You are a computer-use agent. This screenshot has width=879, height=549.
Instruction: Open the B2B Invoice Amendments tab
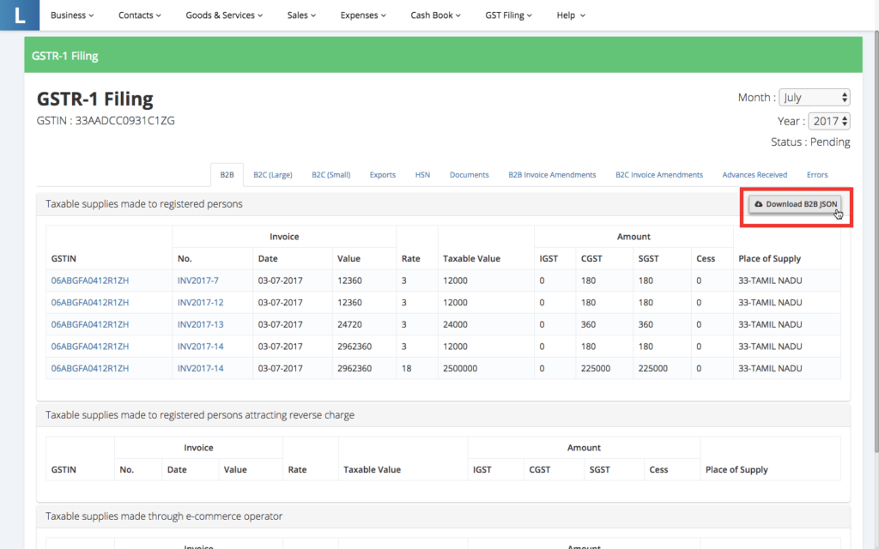click(x=552, y=175)
